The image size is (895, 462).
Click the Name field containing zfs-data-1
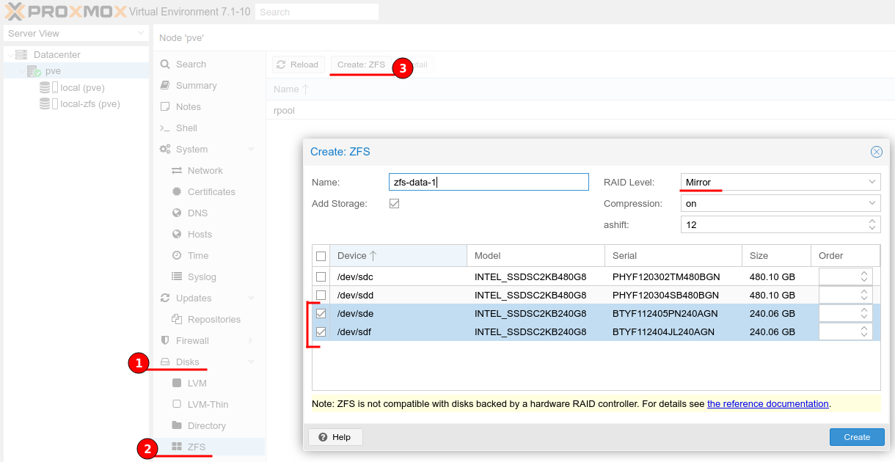[x=489, y=182]
